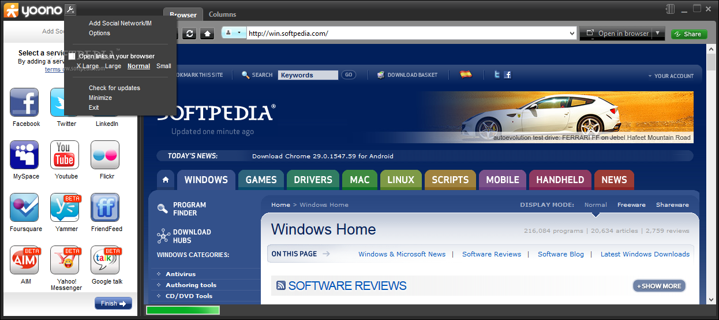The height and width of the screenshot is (320, 719).
Task: Click the Yoono wrench settings icon
Action: (70, 9)
